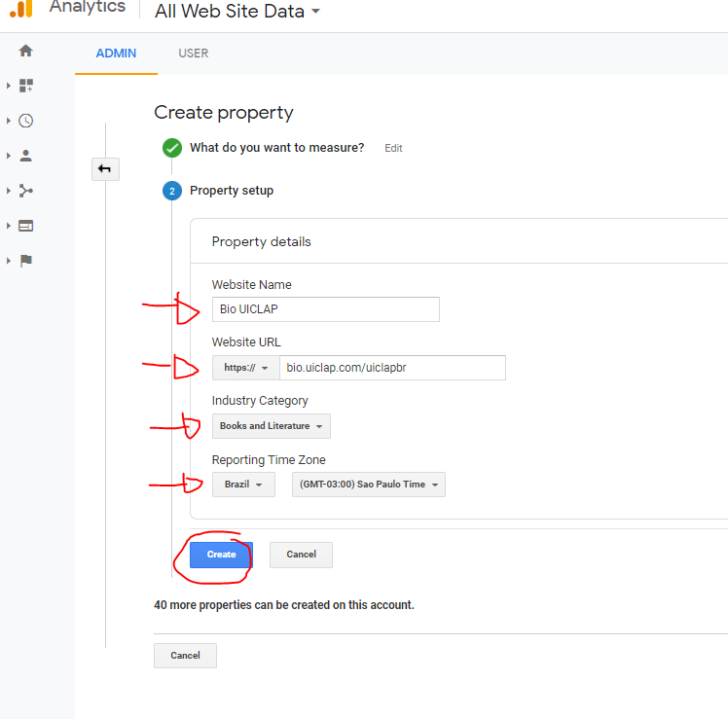Open the Behavior page icon

click(x=26, y=226)
